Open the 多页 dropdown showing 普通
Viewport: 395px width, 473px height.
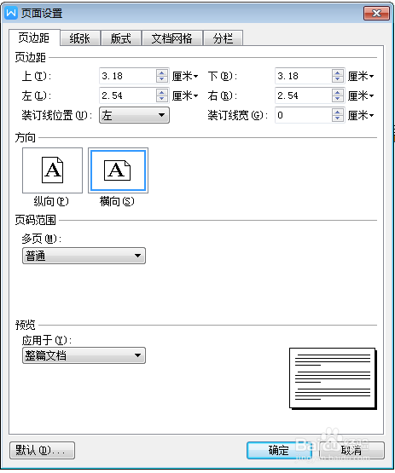tap(84, 256)
